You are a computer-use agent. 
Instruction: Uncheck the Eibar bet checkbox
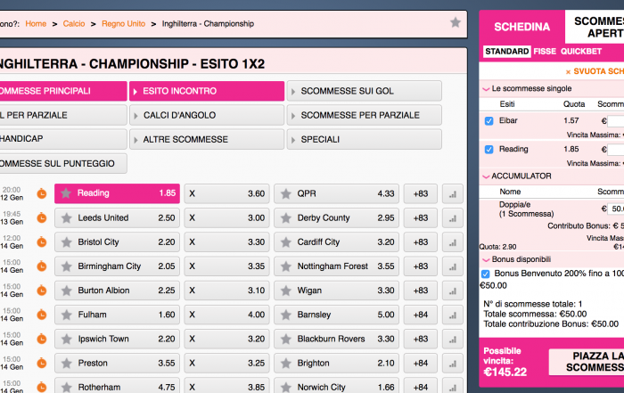(x=489, y=121)
